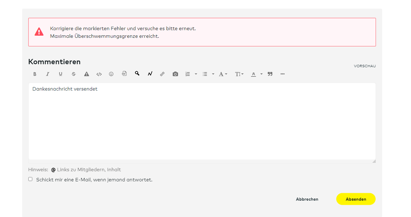This screenshot has width=411, height=217.
Task: Click 'Links zu Mitgliedern, Inhalt' hint text
Action: [x=89, y=170]
